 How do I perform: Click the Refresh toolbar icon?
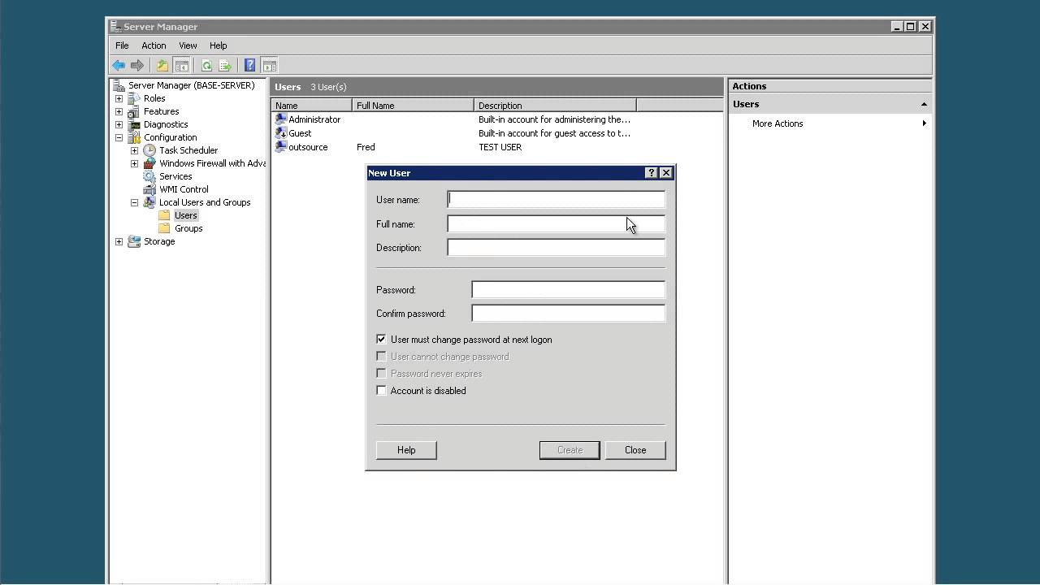(206, 66)
